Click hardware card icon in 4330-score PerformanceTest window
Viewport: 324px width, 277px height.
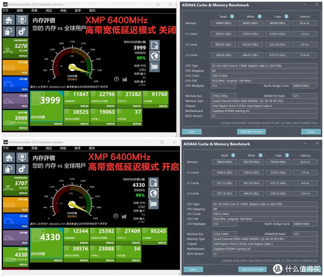click(154, 204)
